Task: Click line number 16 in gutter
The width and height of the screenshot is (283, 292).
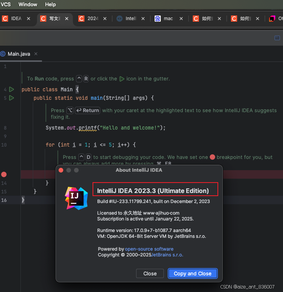Action: [4, 200]
